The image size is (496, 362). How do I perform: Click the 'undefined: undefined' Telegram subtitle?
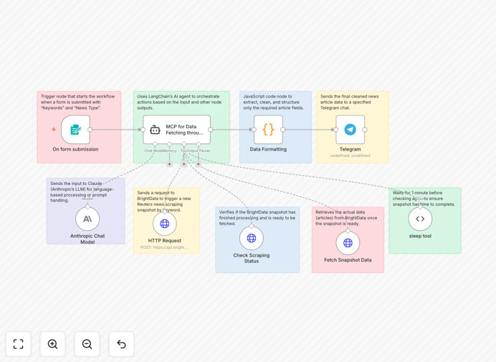tap(350, 156)
